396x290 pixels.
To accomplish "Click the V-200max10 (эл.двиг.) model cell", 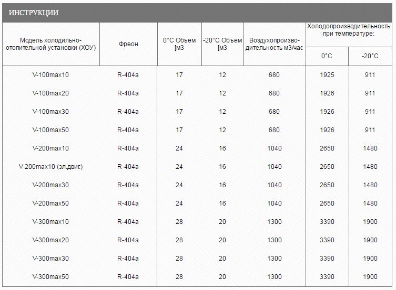I will [x=50, y=167].
